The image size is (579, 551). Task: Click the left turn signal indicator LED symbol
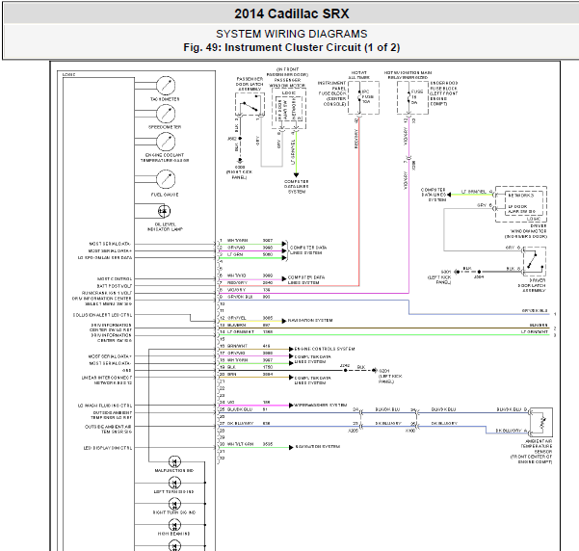174,483
